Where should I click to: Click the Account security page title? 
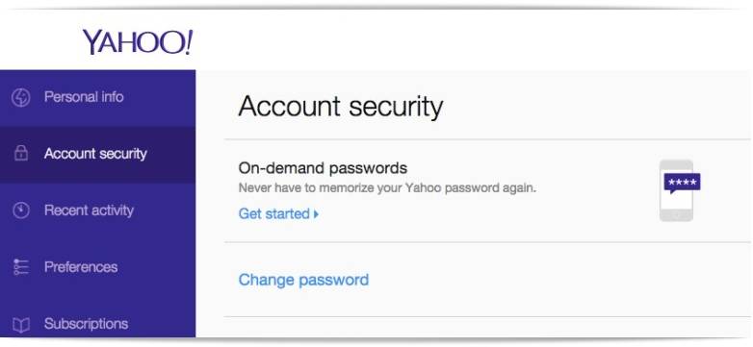click(341, 107)
